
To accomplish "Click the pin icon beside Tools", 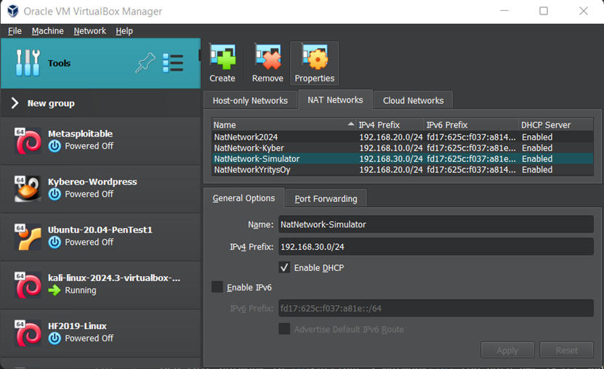I will point(145,63).
